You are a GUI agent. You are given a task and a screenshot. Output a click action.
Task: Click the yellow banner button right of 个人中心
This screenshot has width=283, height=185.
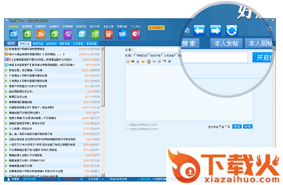156,27
